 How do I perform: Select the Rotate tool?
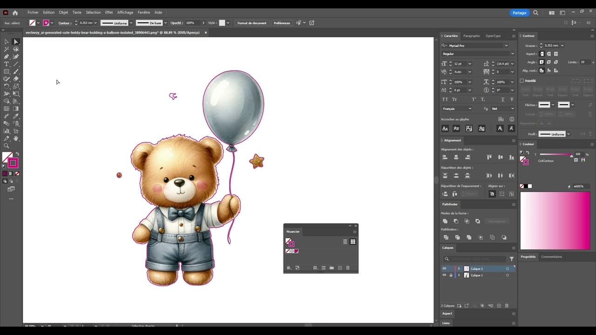coord(7,87)
